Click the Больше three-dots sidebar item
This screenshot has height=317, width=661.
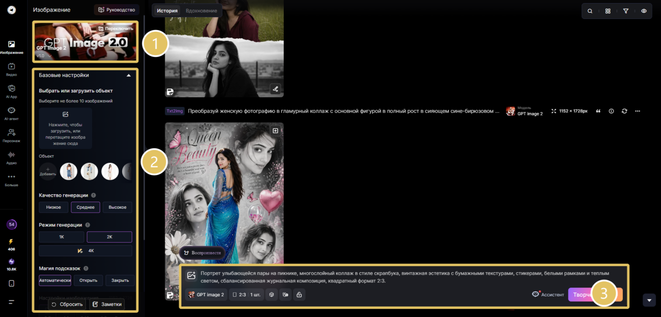(11, 180)
